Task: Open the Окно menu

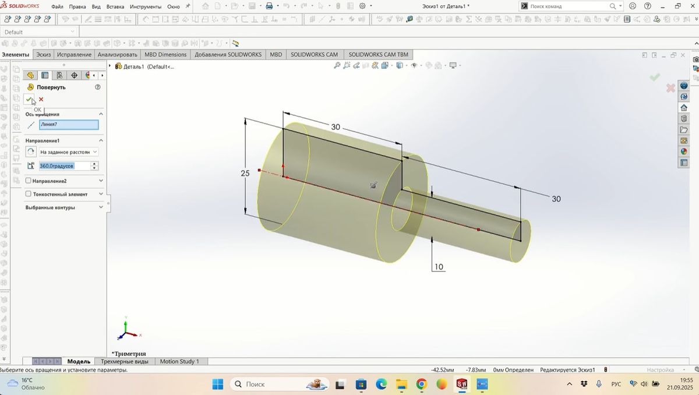Action: [x=174, y=6]
